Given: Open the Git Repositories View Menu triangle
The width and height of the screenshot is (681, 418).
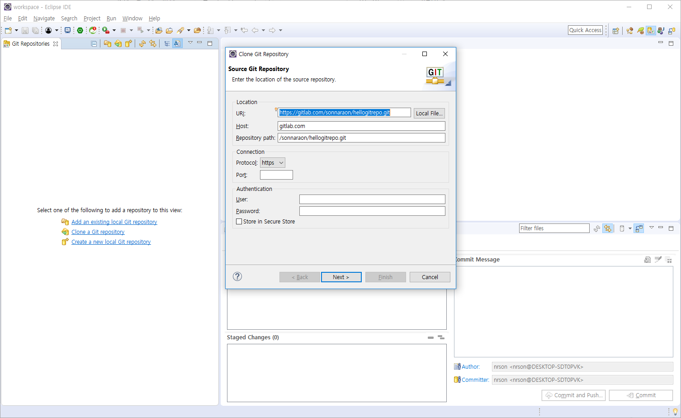Looking at the screenshot, I should tap(190, 43).
